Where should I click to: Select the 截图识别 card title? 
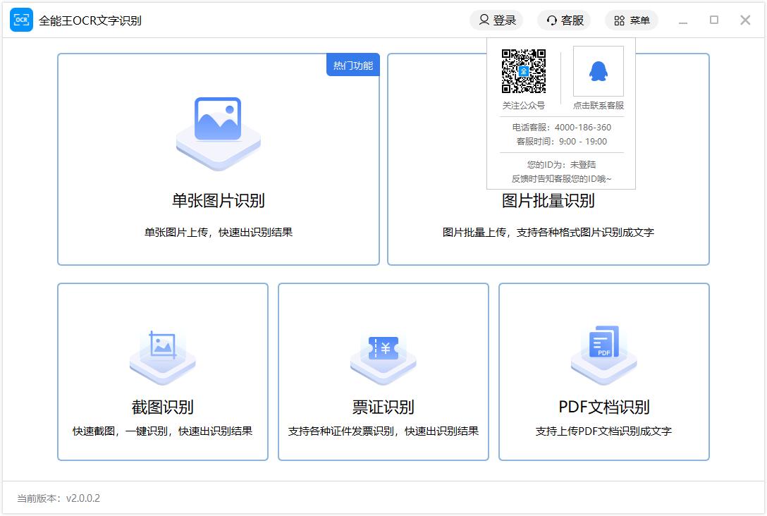(x=162, y=407)
